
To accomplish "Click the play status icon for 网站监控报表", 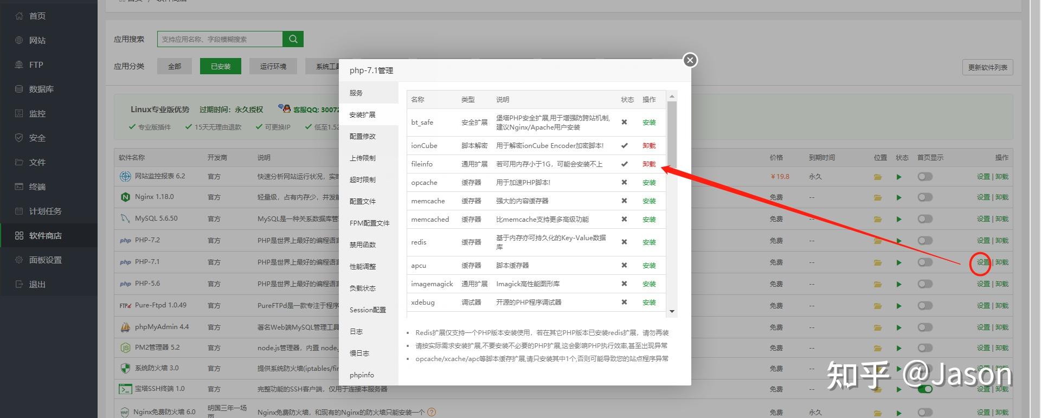I will coord(899,177).
